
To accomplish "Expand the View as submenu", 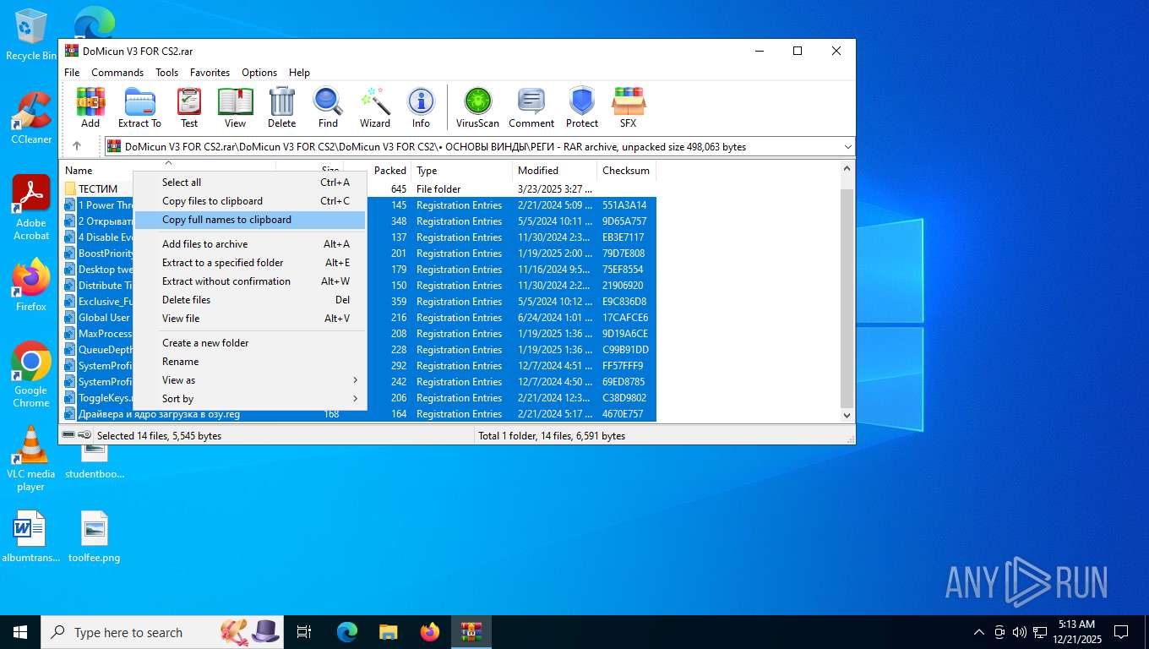I will [x=250, y=380].
